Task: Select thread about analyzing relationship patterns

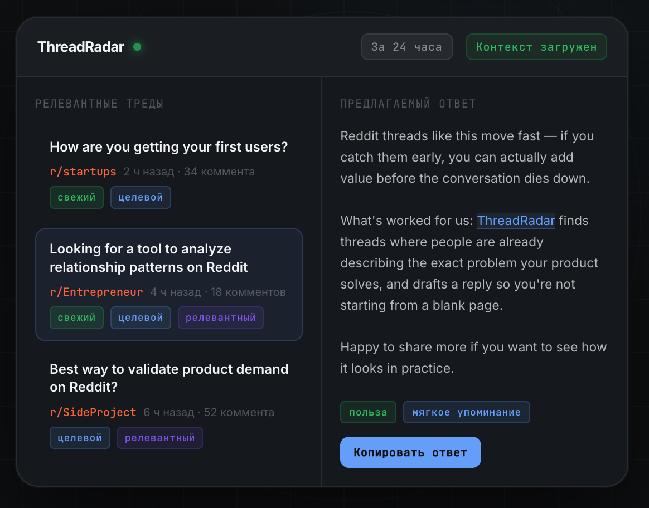Action: pyautogui.click(x=169, y=285)
